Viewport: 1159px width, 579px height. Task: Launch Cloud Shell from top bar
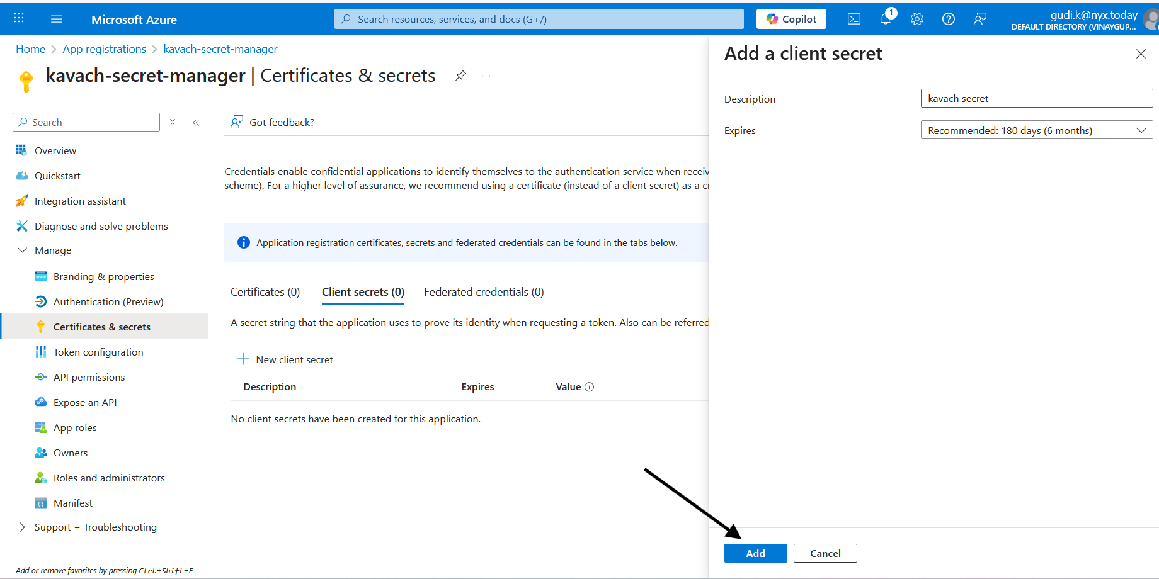coord(854,19)
